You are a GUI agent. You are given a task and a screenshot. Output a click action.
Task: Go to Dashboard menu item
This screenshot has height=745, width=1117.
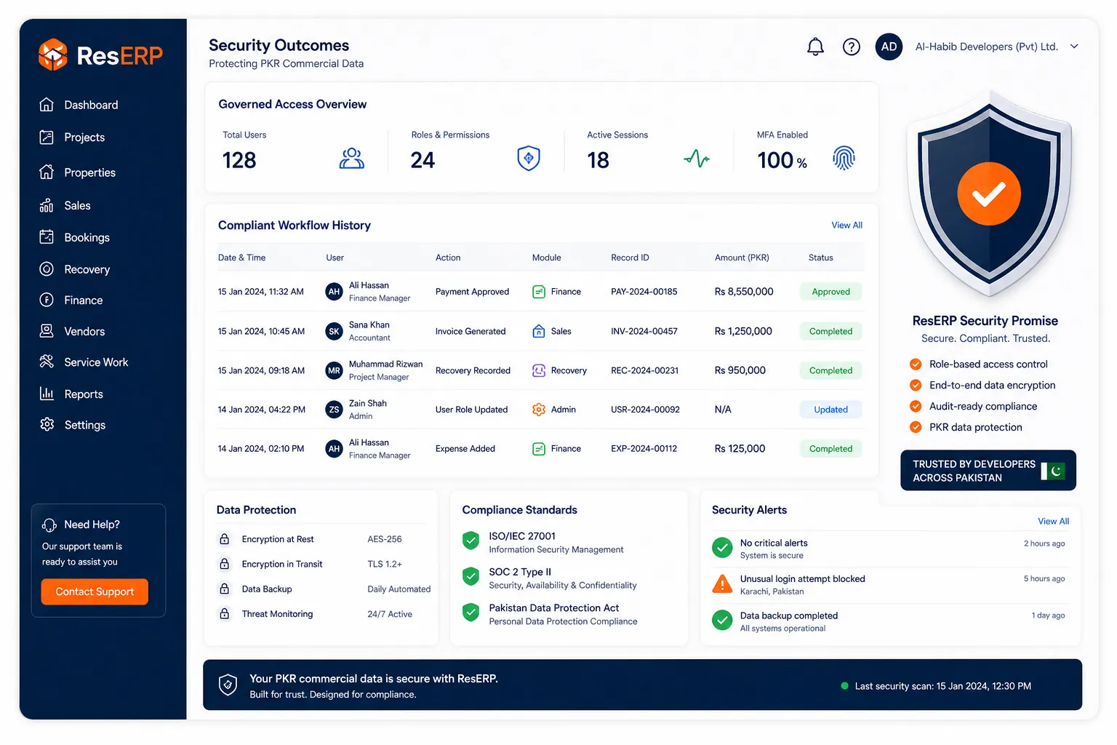(x=91, y=105)
